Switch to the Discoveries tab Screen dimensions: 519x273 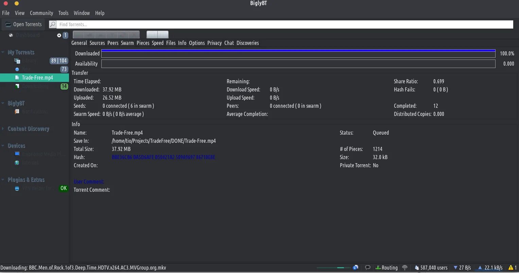point(248,43)
